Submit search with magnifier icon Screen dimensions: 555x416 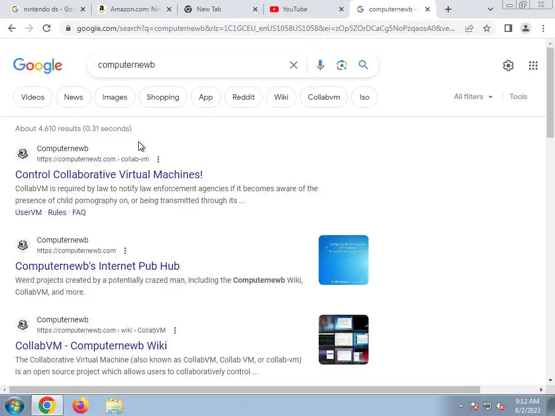click(363, 65)
